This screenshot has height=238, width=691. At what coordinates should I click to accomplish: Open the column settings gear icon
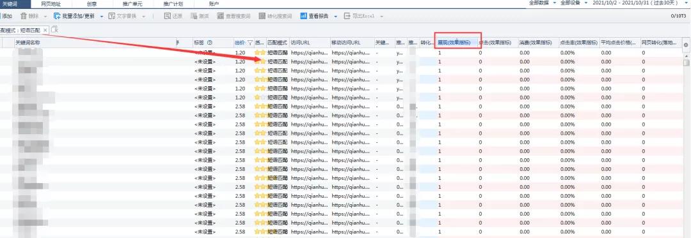pos(686,45)
